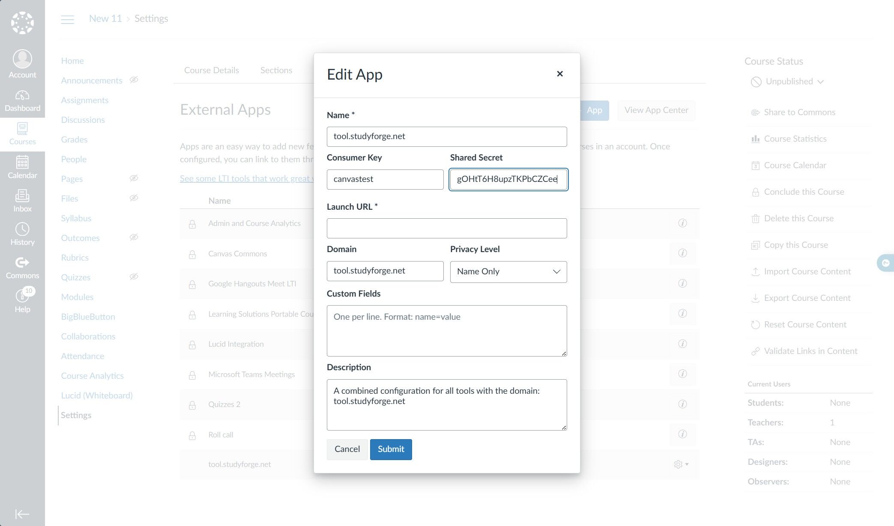Click the hidden eye icon beside Announcements

point(134,80)
